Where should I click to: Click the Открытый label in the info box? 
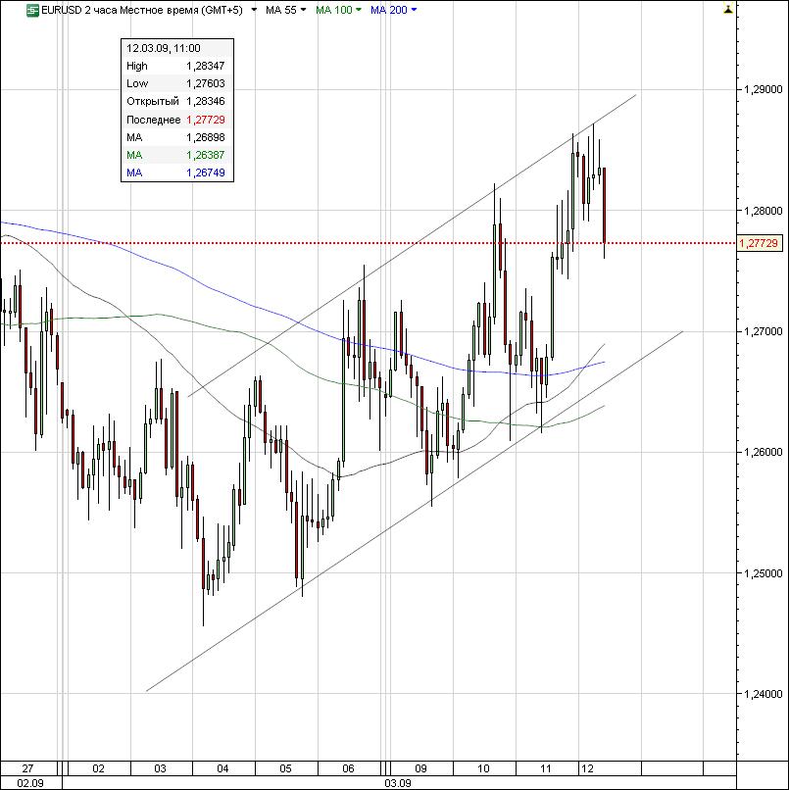(153, 101)
